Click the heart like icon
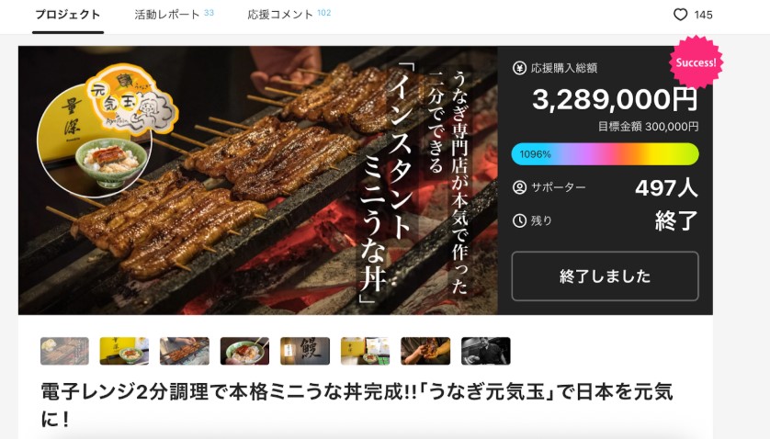Screen dimensions: 770x439 tap(680, 15)
